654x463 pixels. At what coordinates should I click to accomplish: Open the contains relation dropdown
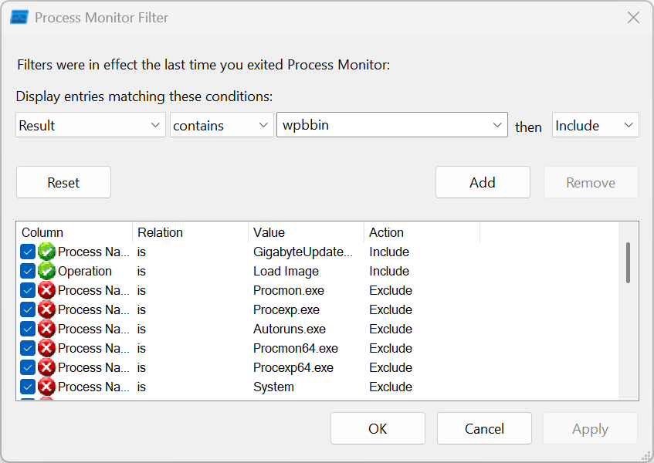tap(222, 125)
